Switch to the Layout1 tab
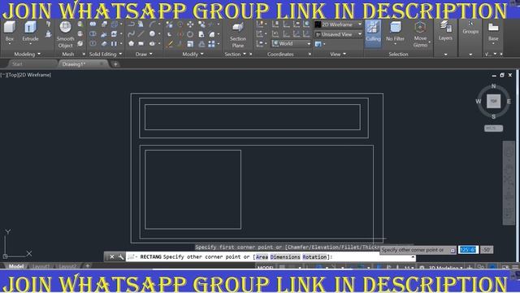The height and width of the screenshot is (293, 520). [41, 266]
